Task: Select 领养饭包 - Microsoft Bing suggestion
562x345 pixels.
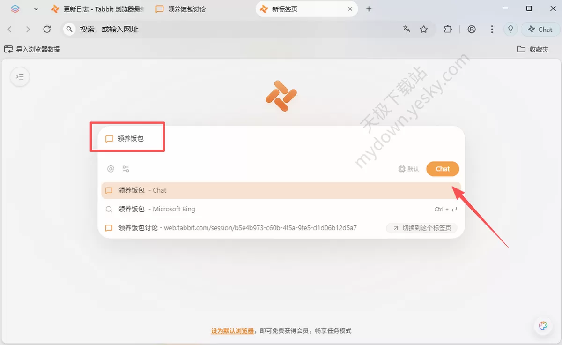Action: (x=281, y=209)
